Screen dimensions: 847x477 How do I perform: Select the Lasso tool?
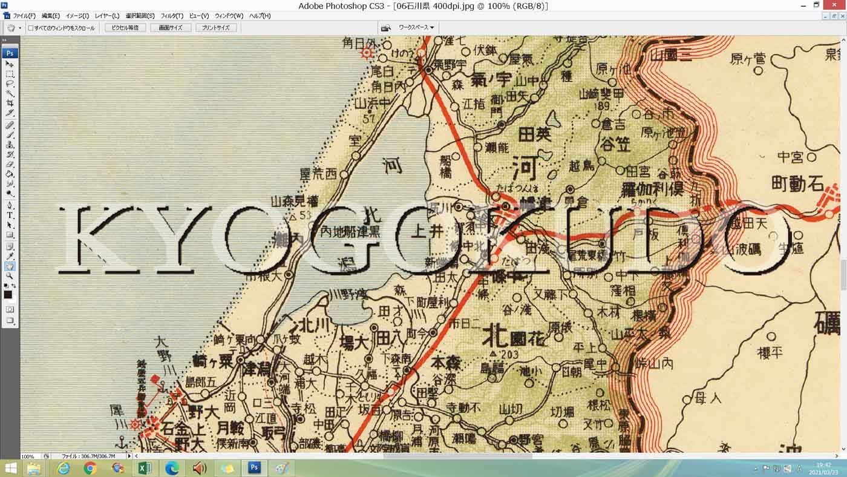10,84
